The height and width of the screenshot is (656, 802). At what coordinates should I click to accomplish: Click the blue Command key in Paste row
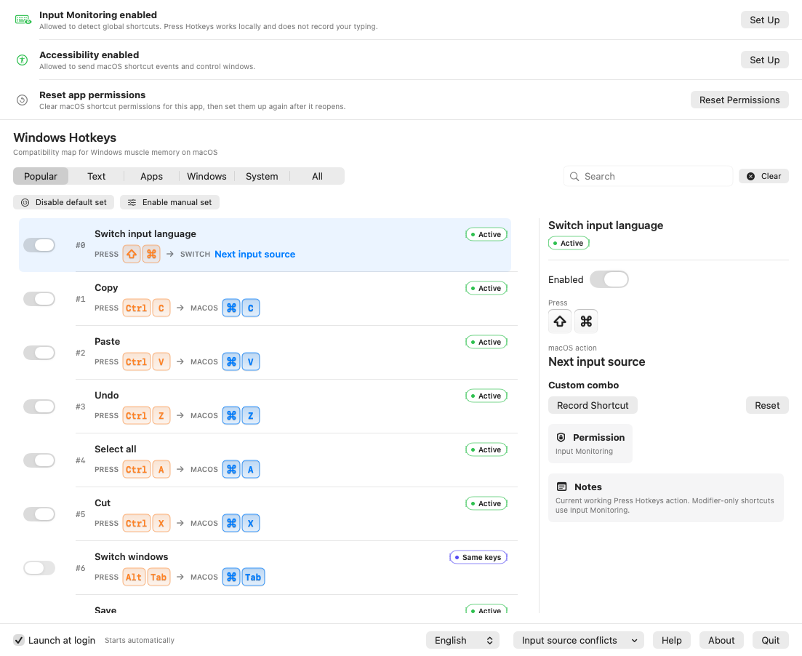[x=231, y=361]
